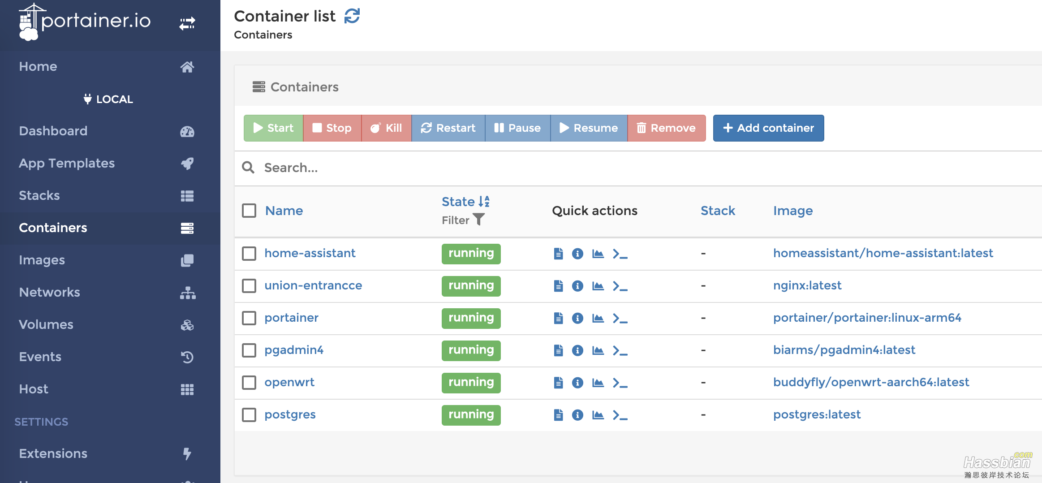
Task: Open stats chart icon for portainer container
Action: (x=598, y=318)
